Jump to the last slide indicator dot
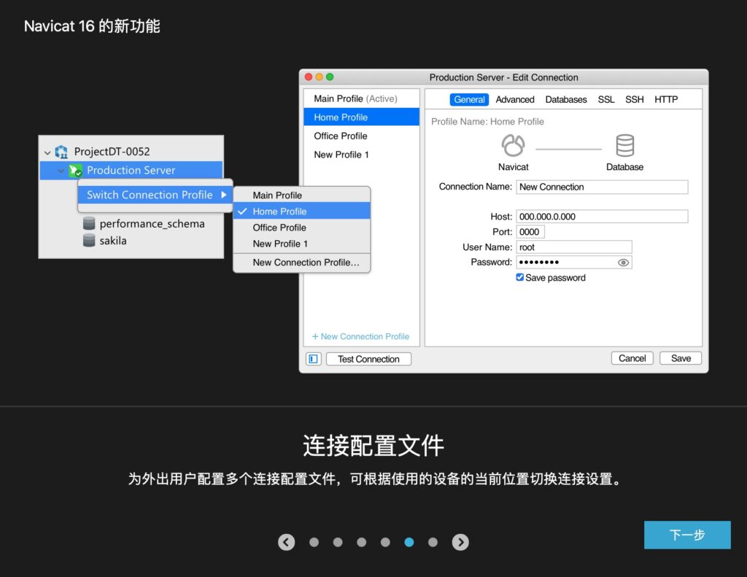Image resolution: width=747 pixels, height=577 pixels. (433, 542)
